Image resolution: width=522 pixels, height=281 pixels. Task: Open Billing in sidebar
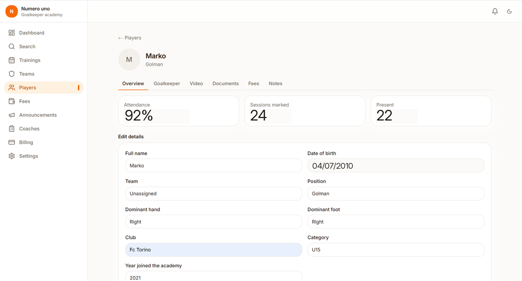pyautogui.click(x=44, y=142)
